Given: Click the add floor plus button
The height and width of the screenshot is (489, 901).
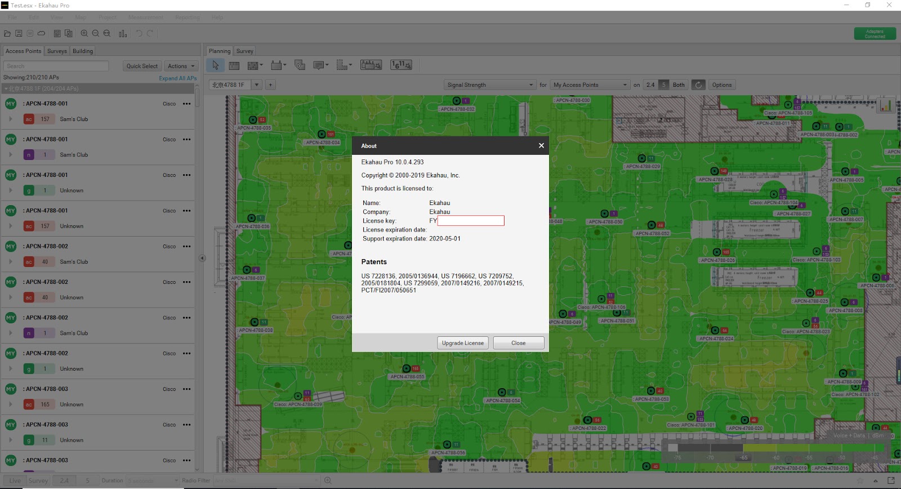Looking at the screenshot, I should pyautogui.click(x=270, y=85).
